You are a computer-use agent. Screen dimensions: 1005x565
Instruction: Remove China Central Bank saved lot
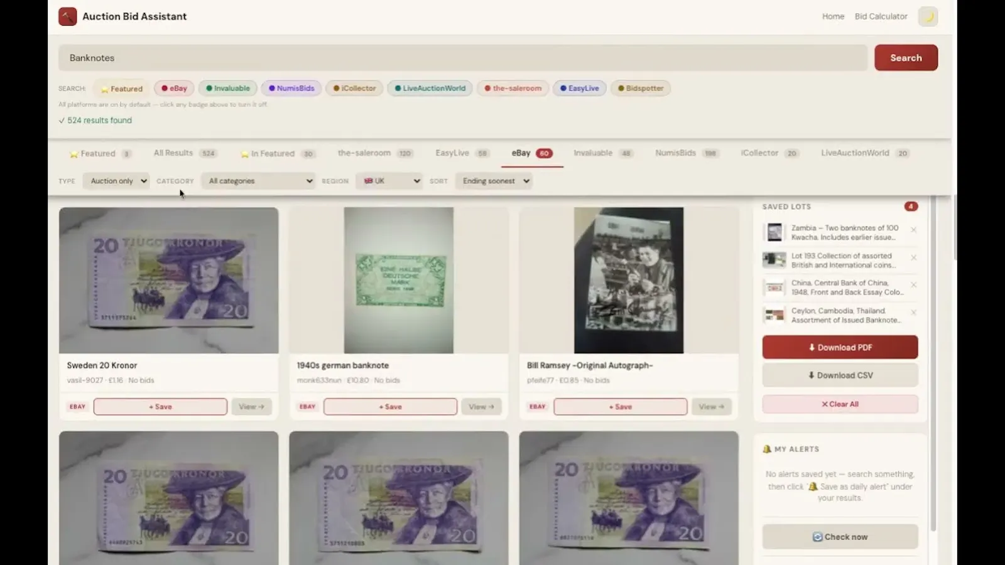coord(913,285)
